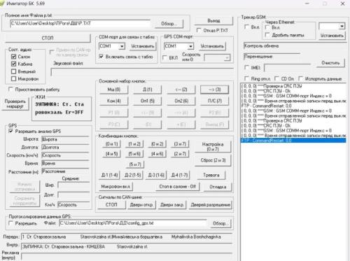Click Установить for табло COM port

pos(142,46)
